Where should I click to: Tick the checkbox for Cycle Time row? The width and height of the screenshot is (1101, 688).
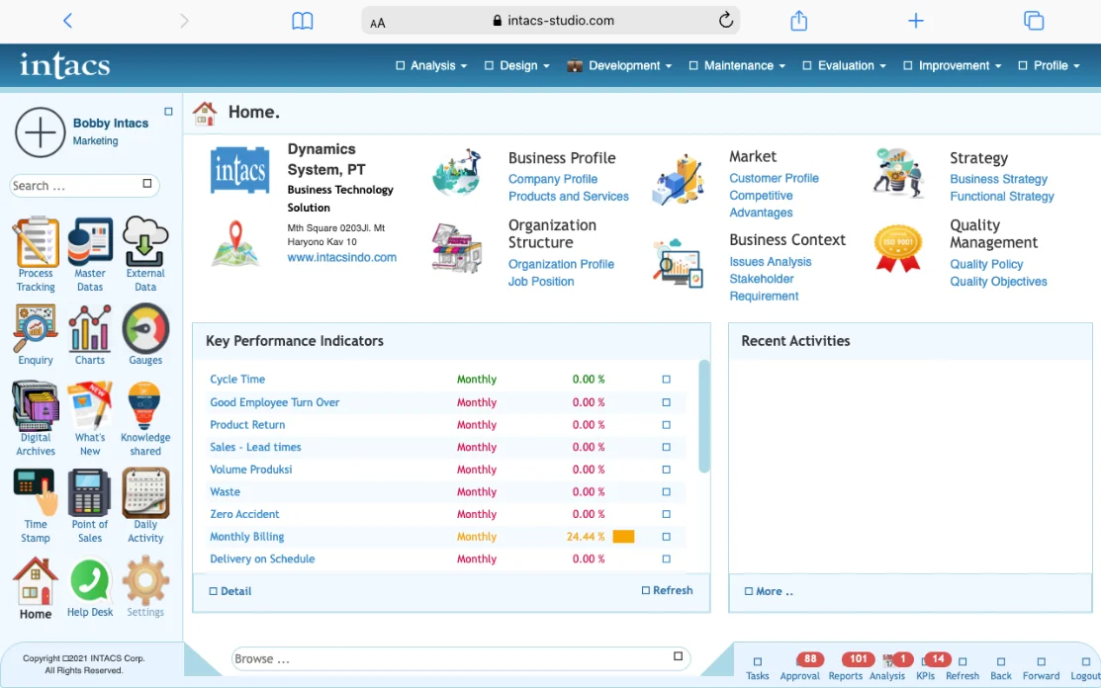pyautogui.click(x=666, y=380)
